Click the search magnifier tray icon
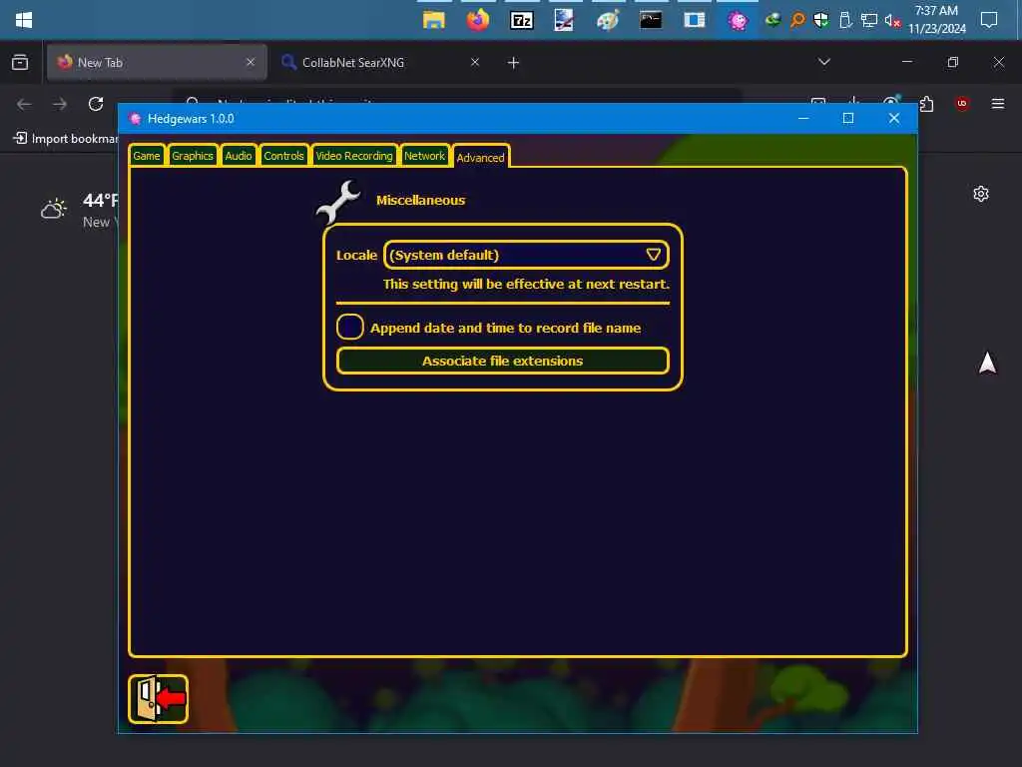This screenshot has height=767, width=1022. (x=797, y=20)
